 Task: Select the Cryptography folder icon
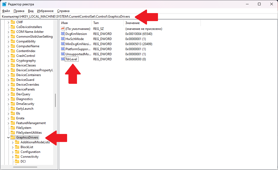tap(13, 61)
